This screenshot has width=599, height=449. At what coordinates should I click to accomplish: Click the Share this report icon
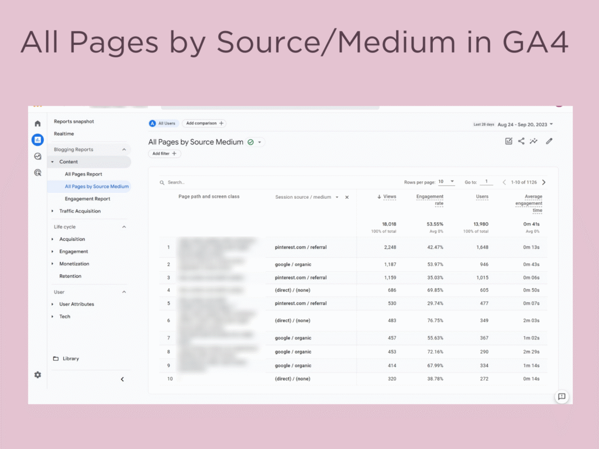pyautogui.click(x=521, y=141)
